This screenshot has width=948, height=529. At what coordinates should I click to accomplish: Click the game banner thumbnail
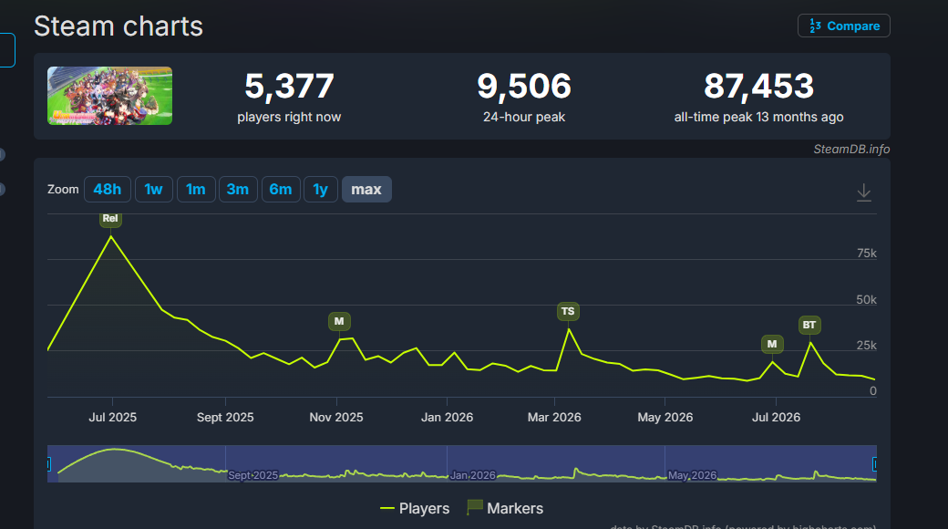coord(110,96)
